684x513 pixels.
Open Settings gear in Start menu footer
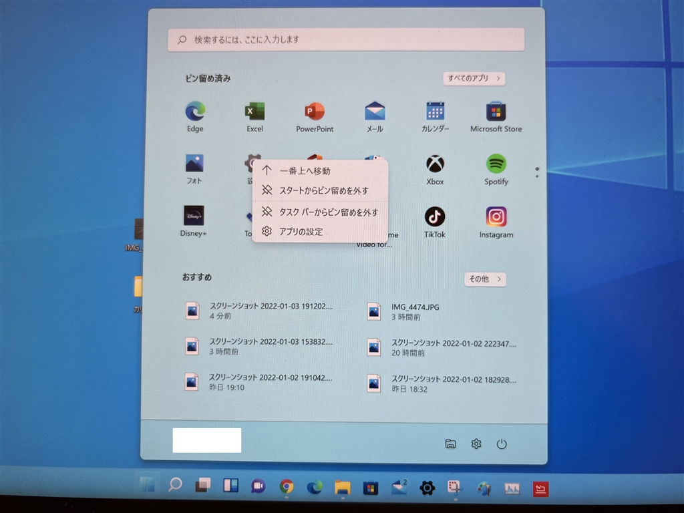(x=476, y=444)
